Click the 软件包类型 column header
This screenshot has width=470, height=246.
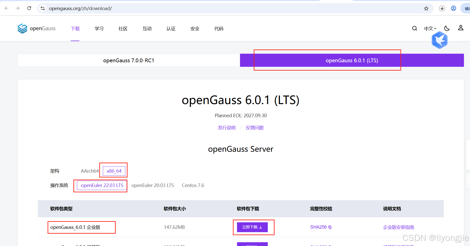(x=61, y=209)
